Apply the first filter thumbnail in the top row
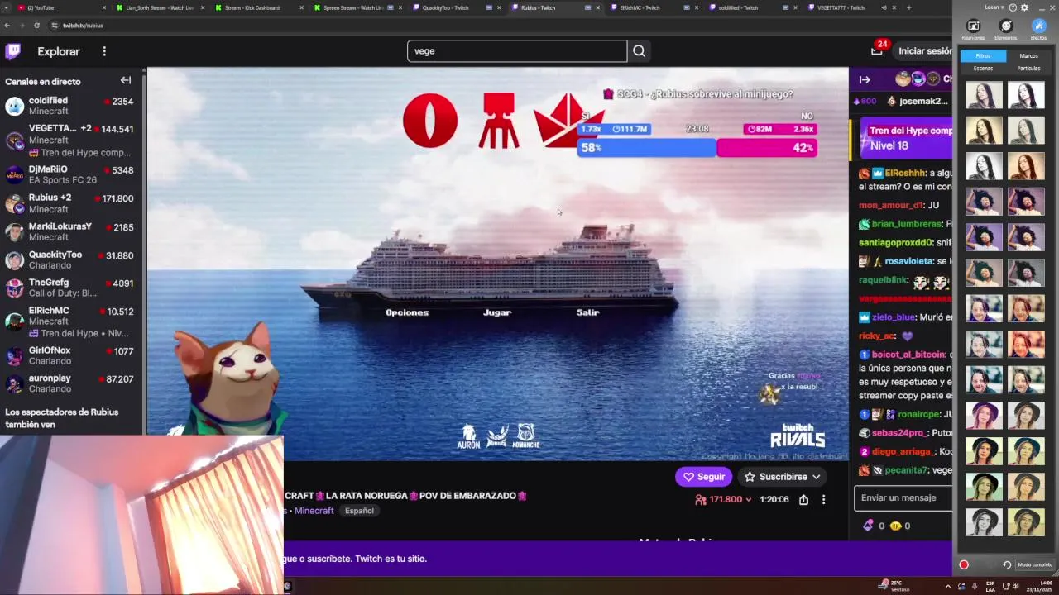Image resolution: width=1059 pixels, height=595 pixels. (984, 95)
